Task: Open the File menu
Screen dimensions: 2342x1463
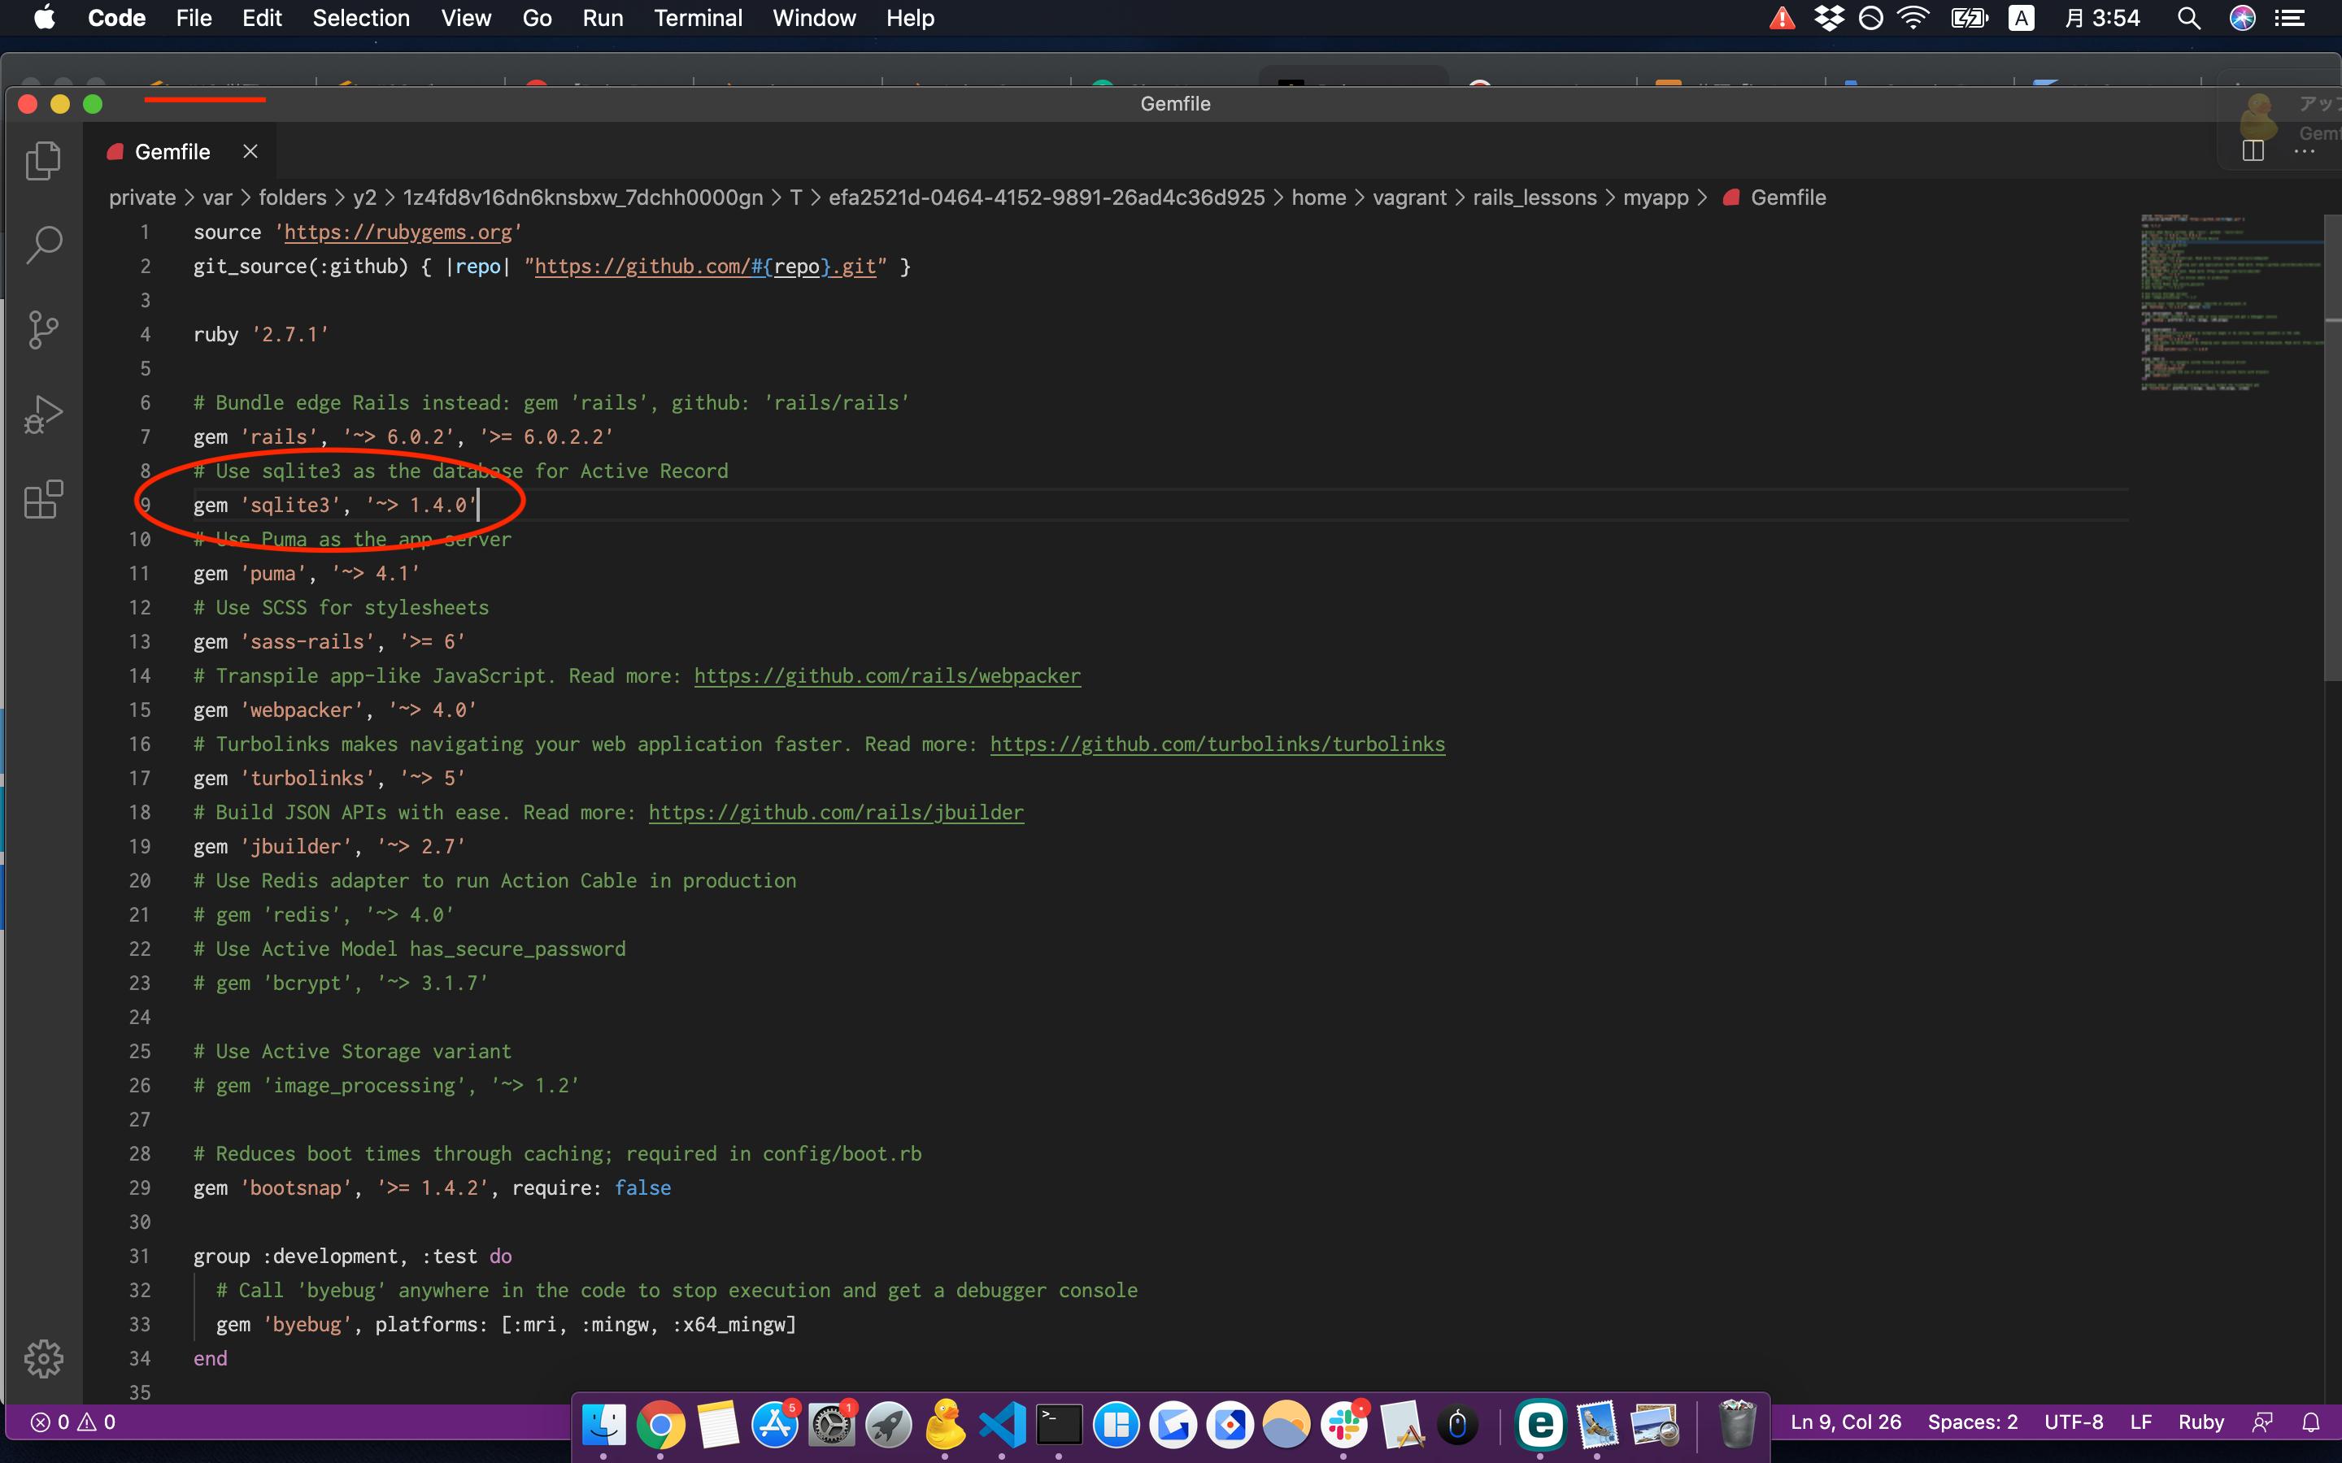Action: pyautogui.click(x=194, y=17)
